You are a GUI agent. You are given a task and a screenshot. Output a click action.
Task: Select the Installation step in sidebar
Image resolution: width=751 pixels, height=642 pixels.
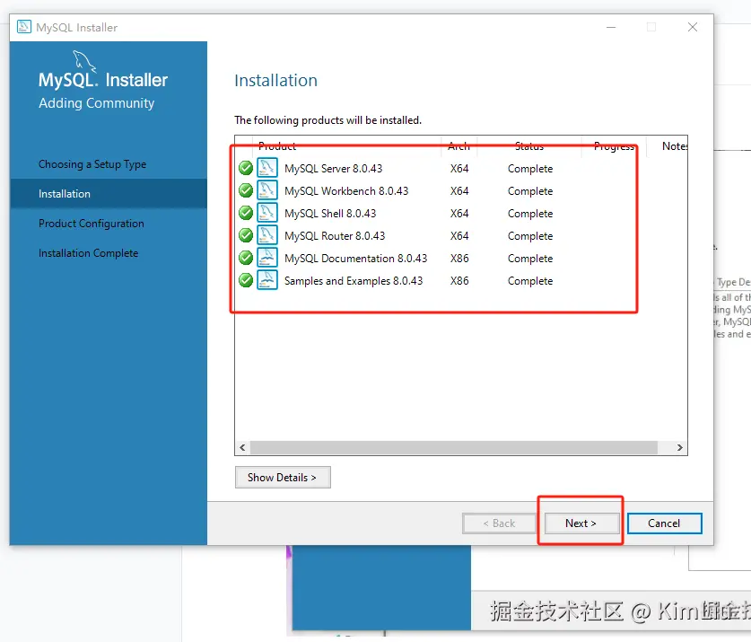109,194
